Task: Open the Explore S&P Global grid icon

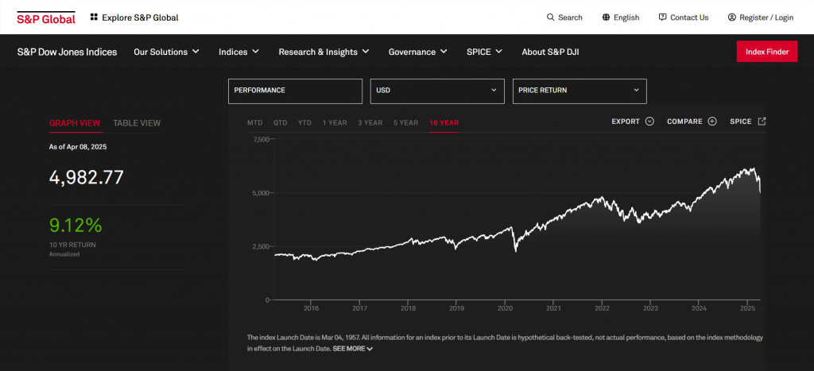Action: point(94,17)
